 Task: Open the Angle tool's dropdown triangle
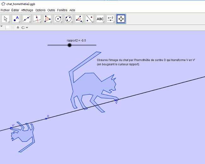pos(83,22)
